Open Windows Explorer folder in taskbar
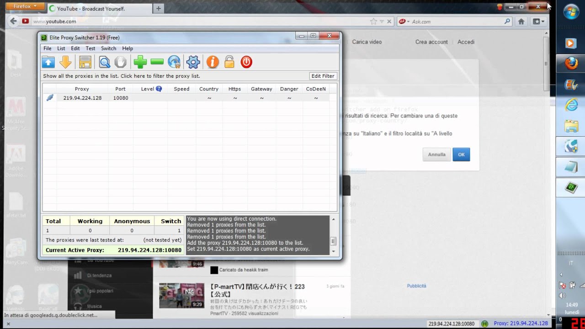Screen dimensions: 585x329 pyautogui.click(x=571, y=126)
